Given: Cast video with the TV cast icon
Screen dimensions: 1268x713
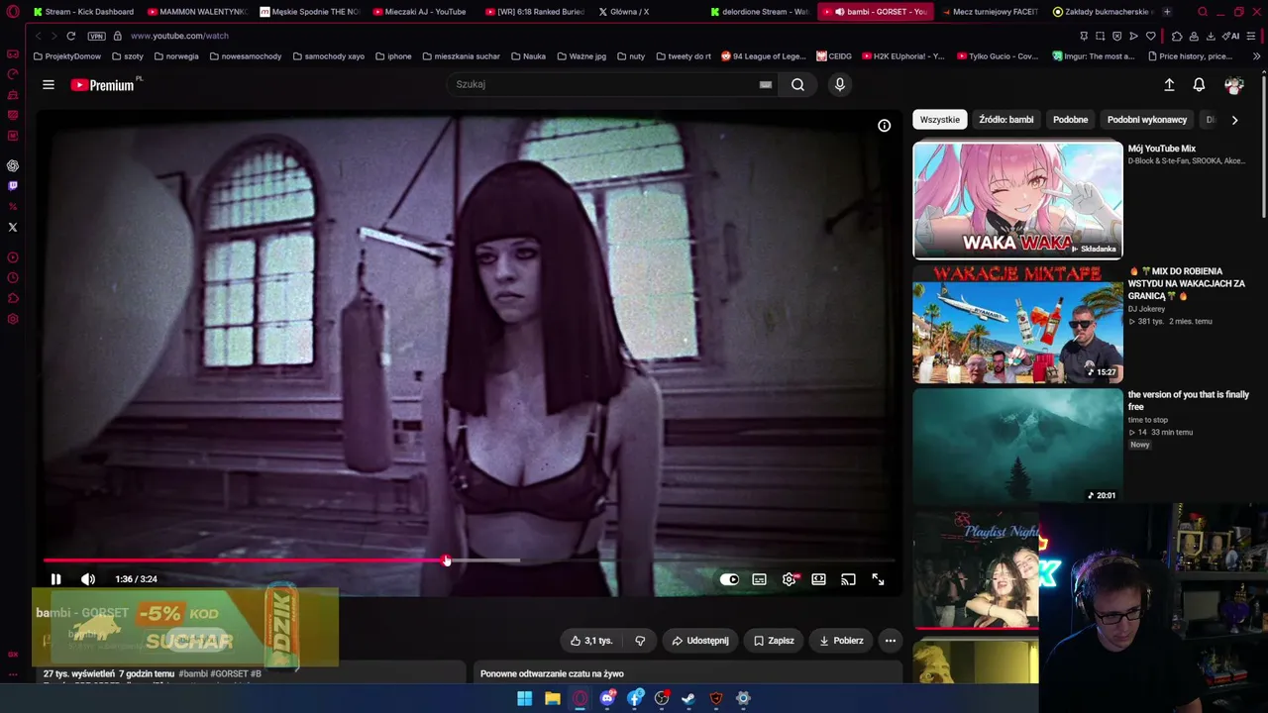Looking at the screenshot, I should click(848, 579).
